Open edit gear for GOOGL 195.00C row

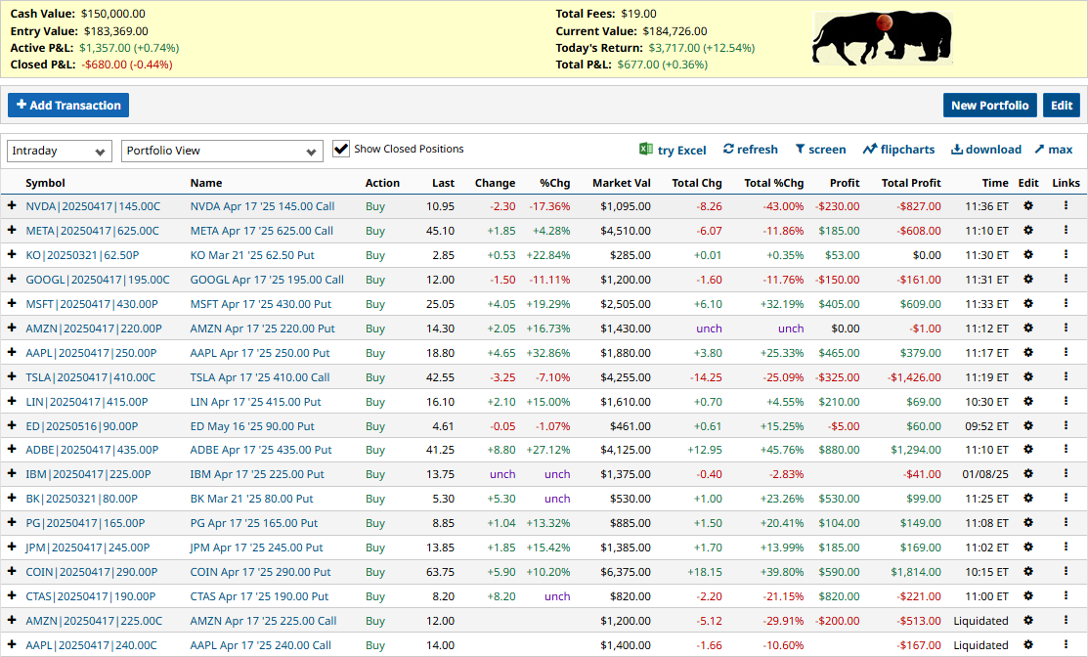pos(1028,279)
